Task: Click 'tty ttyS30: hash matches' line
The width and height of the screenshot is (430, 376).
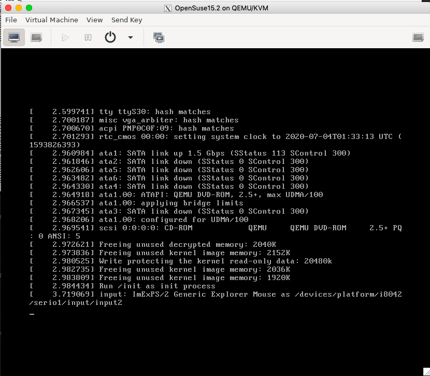Action: tap(120, 112)
